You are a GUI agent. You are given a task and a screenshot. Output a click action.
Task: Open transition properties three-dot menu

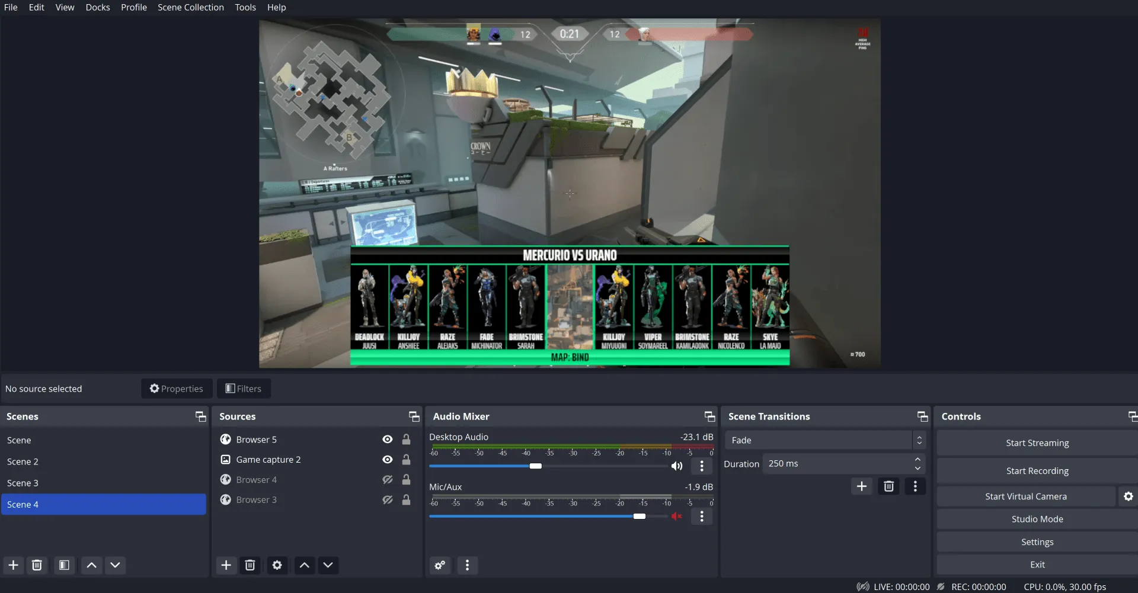click(915, 486)
